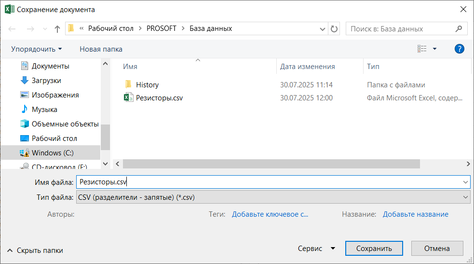Open the Сервис dropdown menu

316,249
